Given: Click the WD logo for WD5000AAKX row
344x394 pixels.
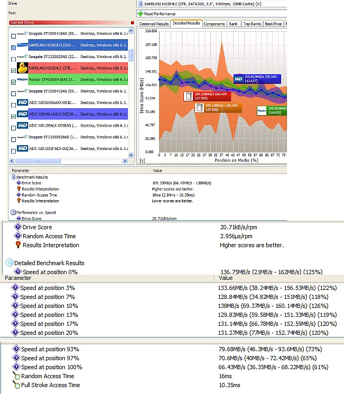Looking at the screenshot, I should 22,102.
